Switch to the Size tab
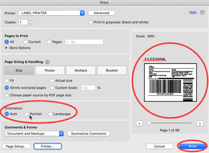Image resolution: width=209 pixels, height=153 pixels. coord(19,70)
